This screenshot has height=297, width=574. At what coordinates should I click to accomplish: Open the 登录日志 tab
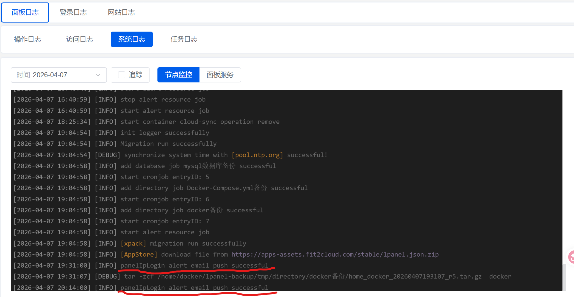pyautogui.click(x=73, y=12)
